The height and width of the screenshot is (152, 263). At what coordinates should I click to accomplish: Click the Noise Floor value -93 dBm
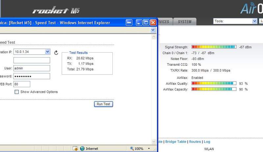click(198, 59)
